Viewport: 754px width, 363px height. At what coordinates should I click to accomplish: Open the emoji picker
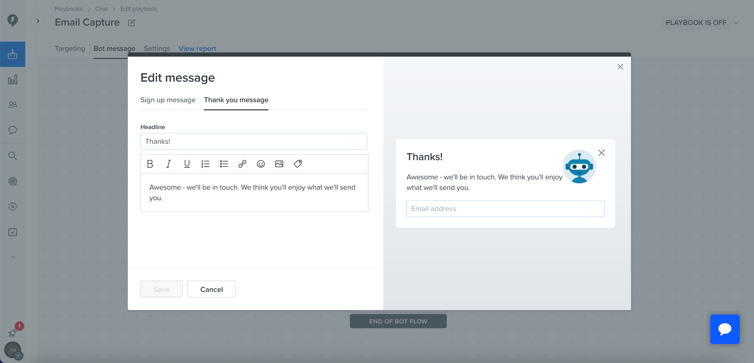261,164
